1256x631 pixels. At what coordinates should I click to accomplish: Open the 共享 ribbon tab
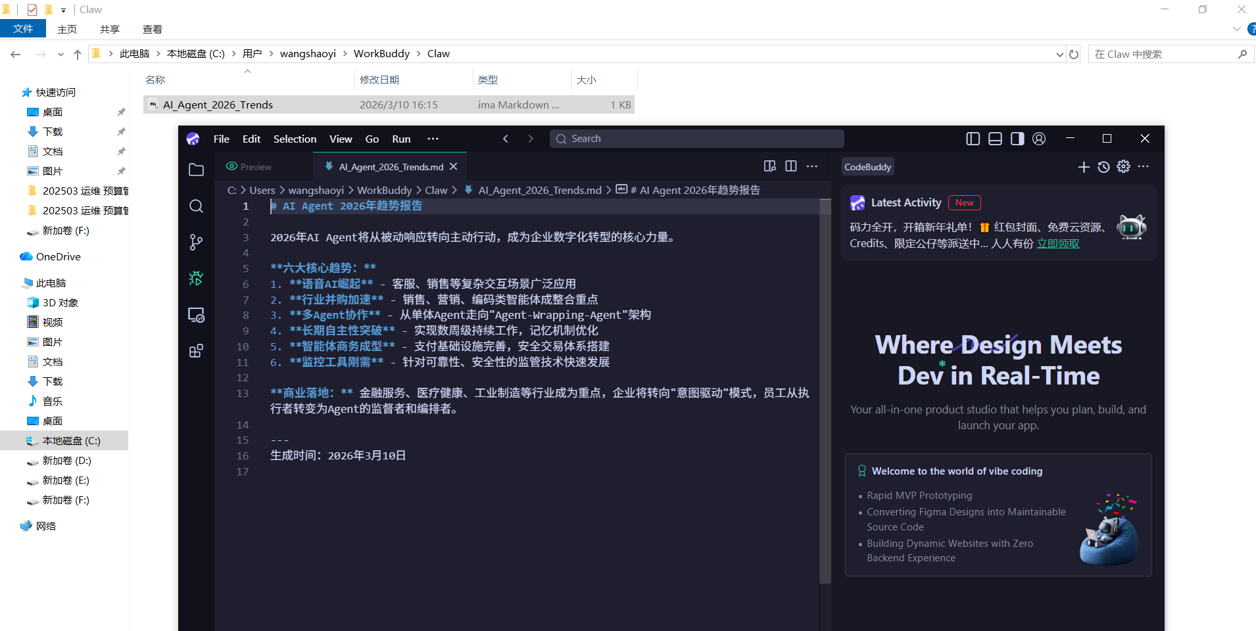[x=110, y=29]
